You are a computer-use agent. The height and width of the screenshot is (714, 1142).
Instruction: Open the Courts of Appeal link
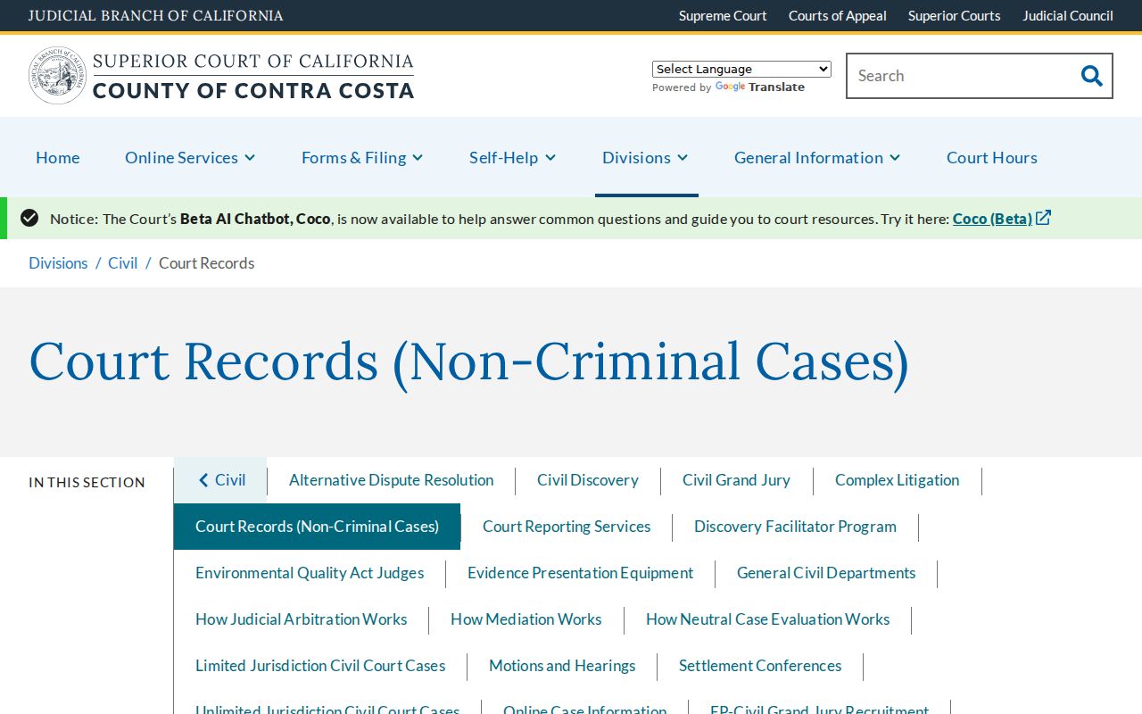coord(838,15)
